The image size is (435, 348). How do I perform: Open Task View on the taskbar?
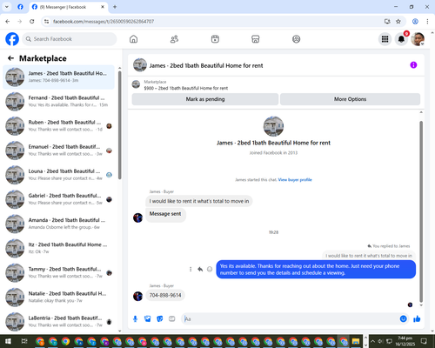[24, 341]
